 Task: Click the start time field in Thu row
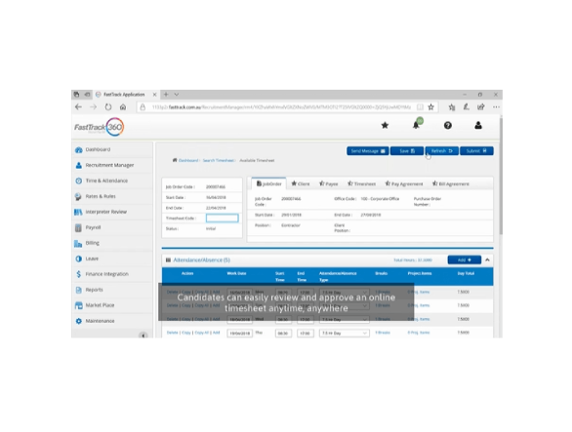tap(283, 334)
